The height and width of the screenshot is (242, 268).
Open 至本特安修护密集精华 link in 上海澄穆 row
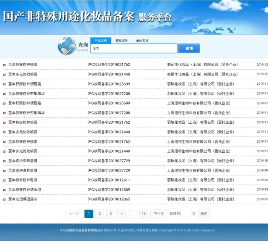point(26,113)
